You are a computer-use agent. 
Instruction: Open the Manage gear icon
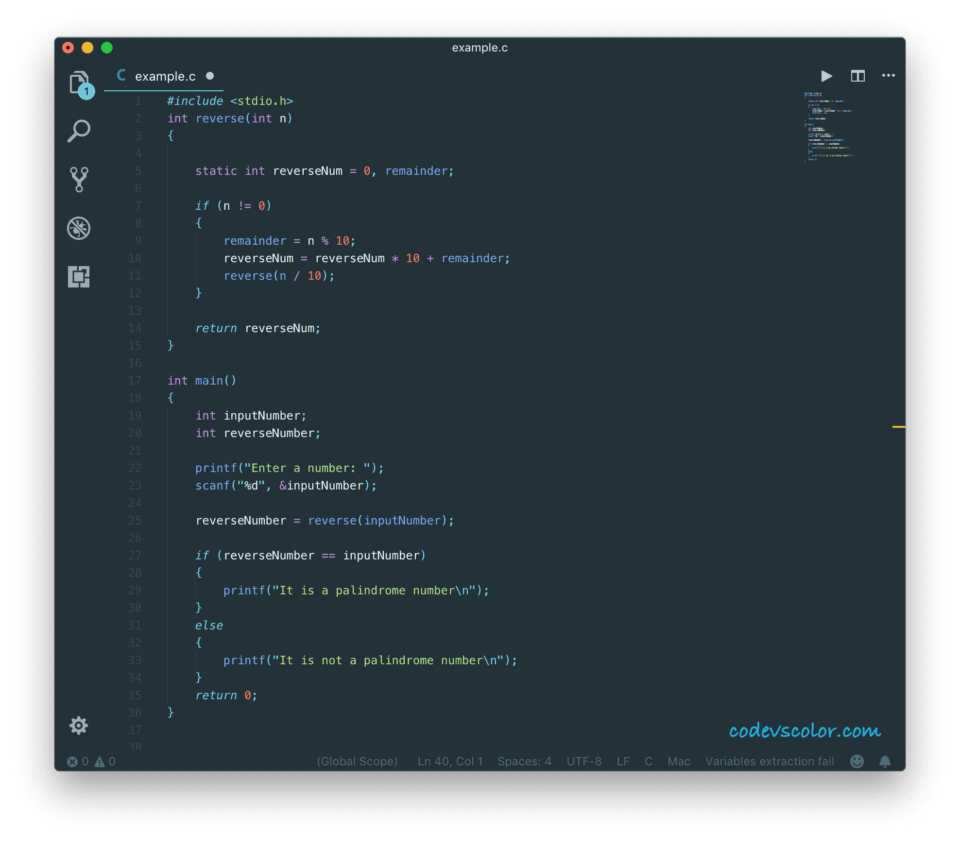click(79, 725)
